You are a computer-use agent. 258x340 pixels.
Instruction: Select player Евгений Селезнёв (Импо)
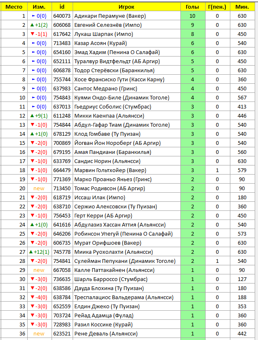108,25
